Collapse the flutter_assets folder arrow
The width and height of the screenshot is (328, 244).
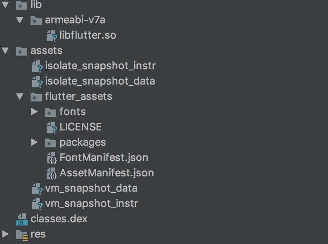tap(20, 97)
